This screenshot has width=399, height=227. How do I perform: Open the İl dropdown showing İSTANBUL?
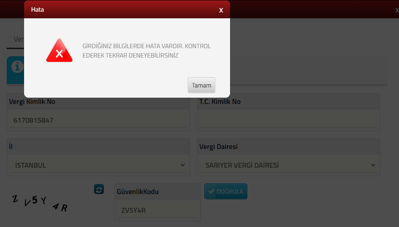tap(98, 165)
